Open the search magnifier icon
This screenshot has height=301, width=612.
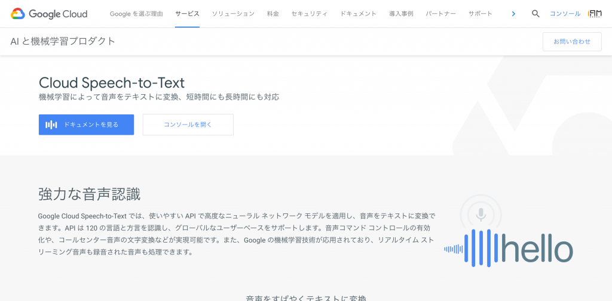[535, 14]
